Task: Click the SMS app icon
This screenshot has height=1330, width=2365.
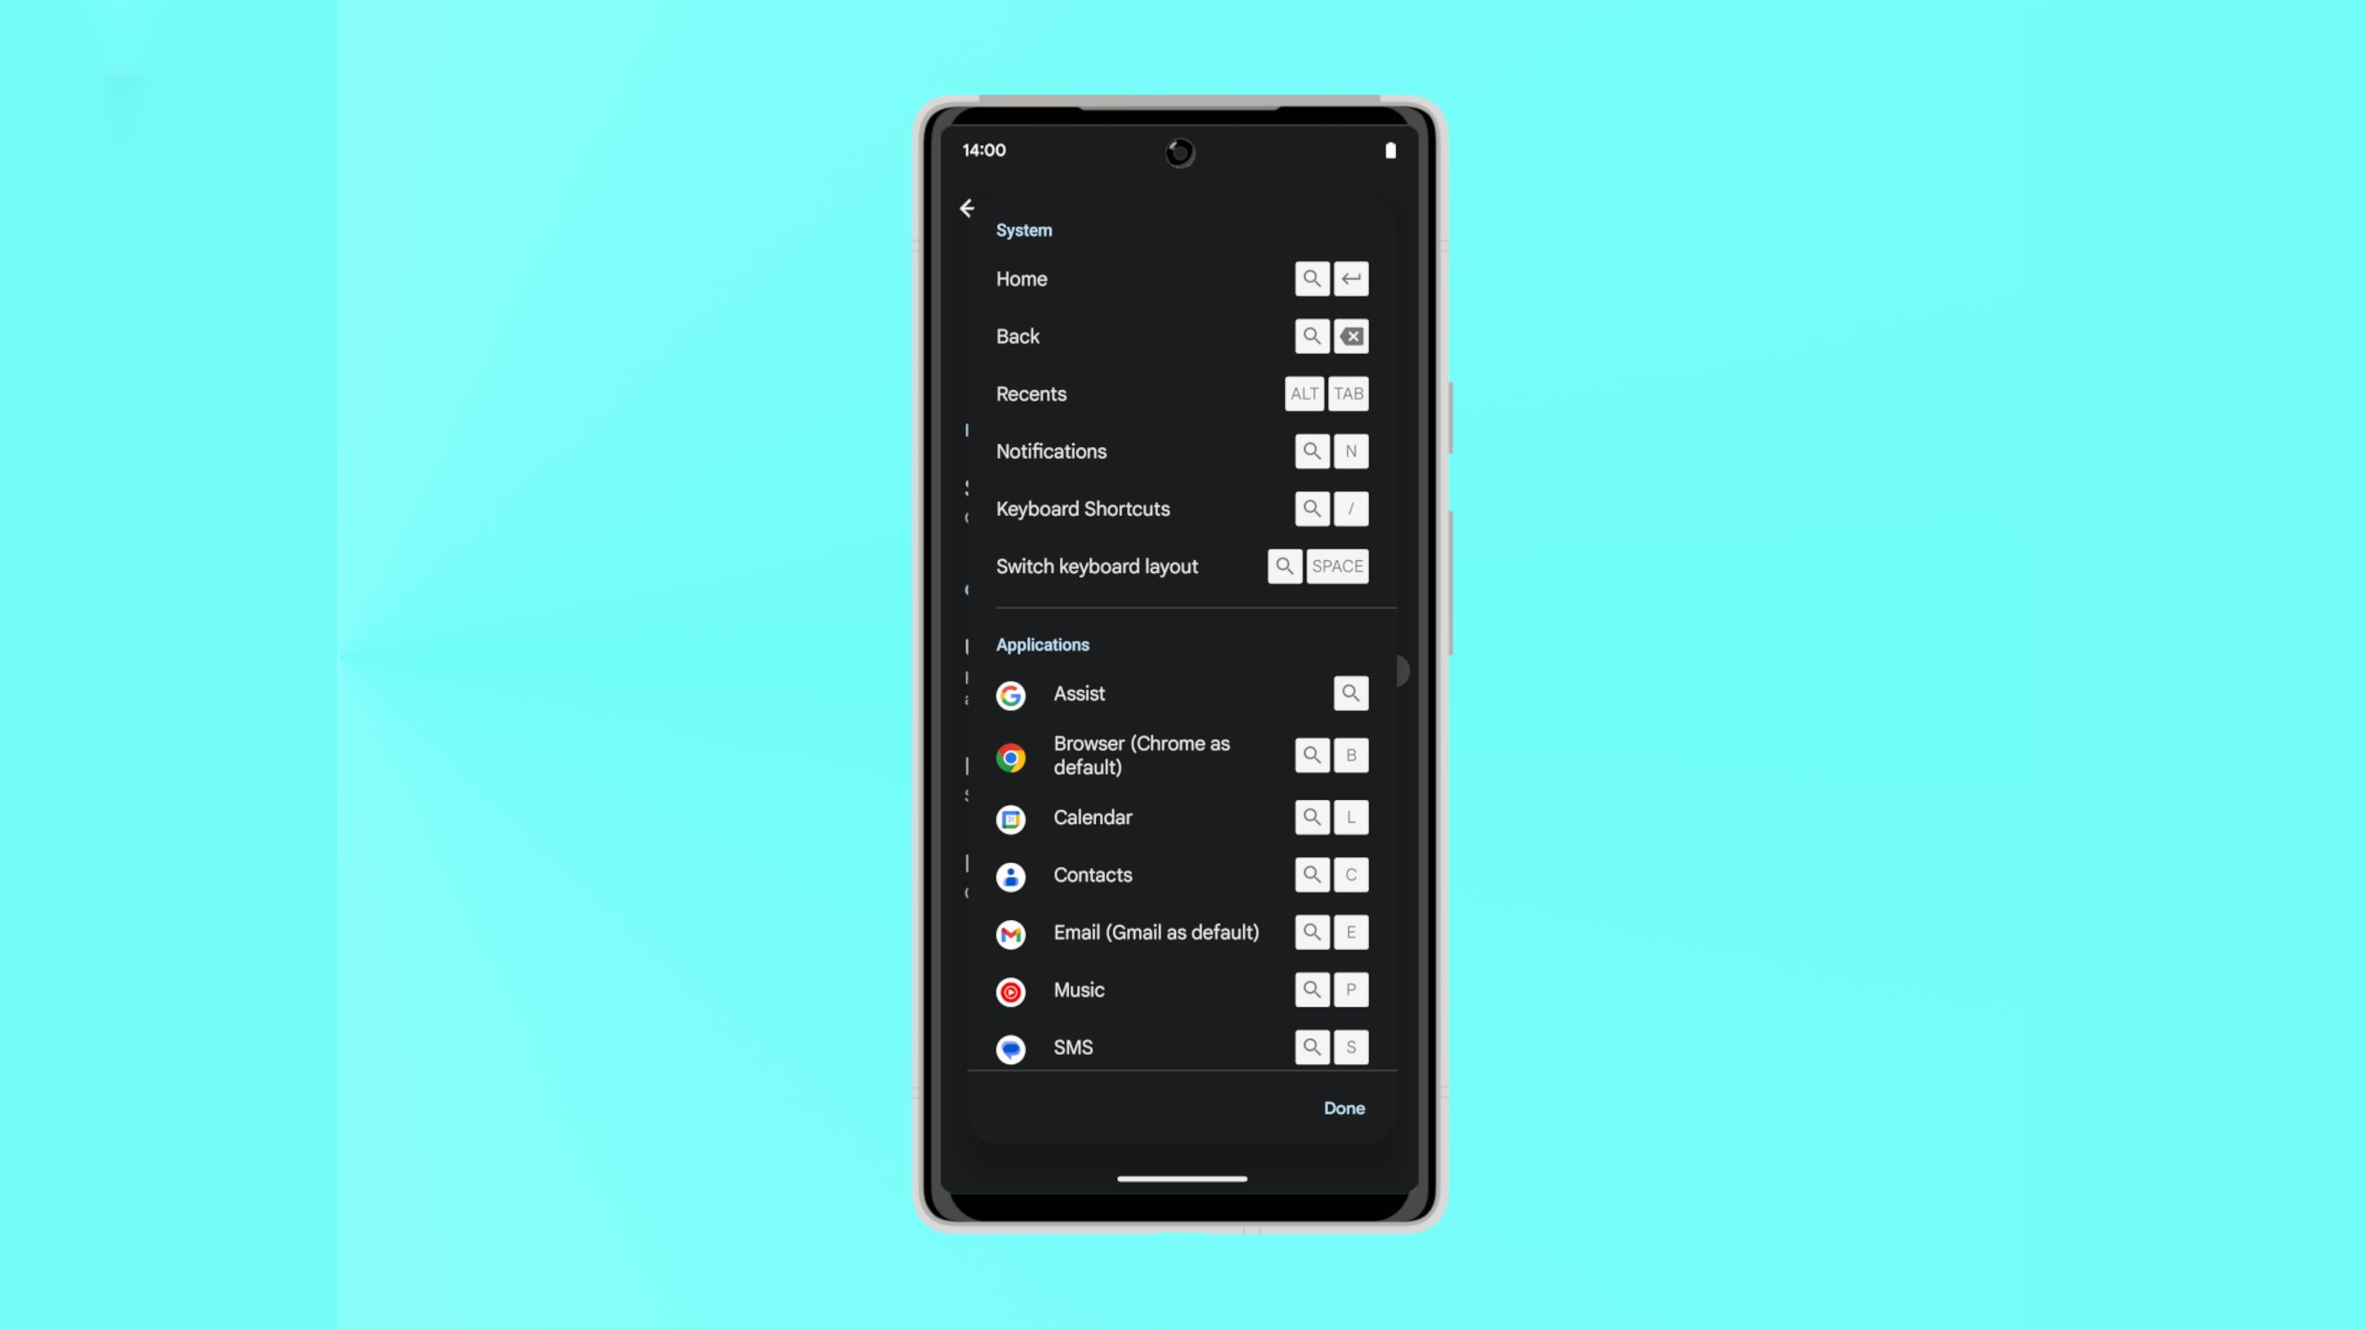Action: point(1010,1046)
